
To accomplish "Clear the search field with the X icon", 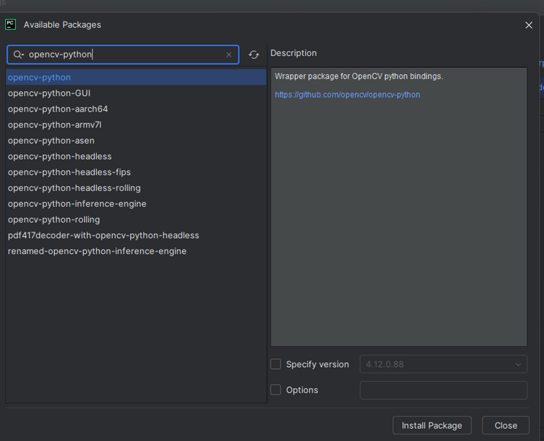I will (229, 55).
